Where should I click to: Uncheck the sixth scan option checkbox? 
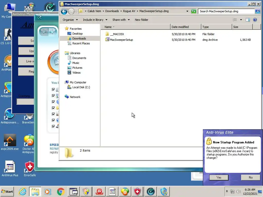click(x=53, y=120)
